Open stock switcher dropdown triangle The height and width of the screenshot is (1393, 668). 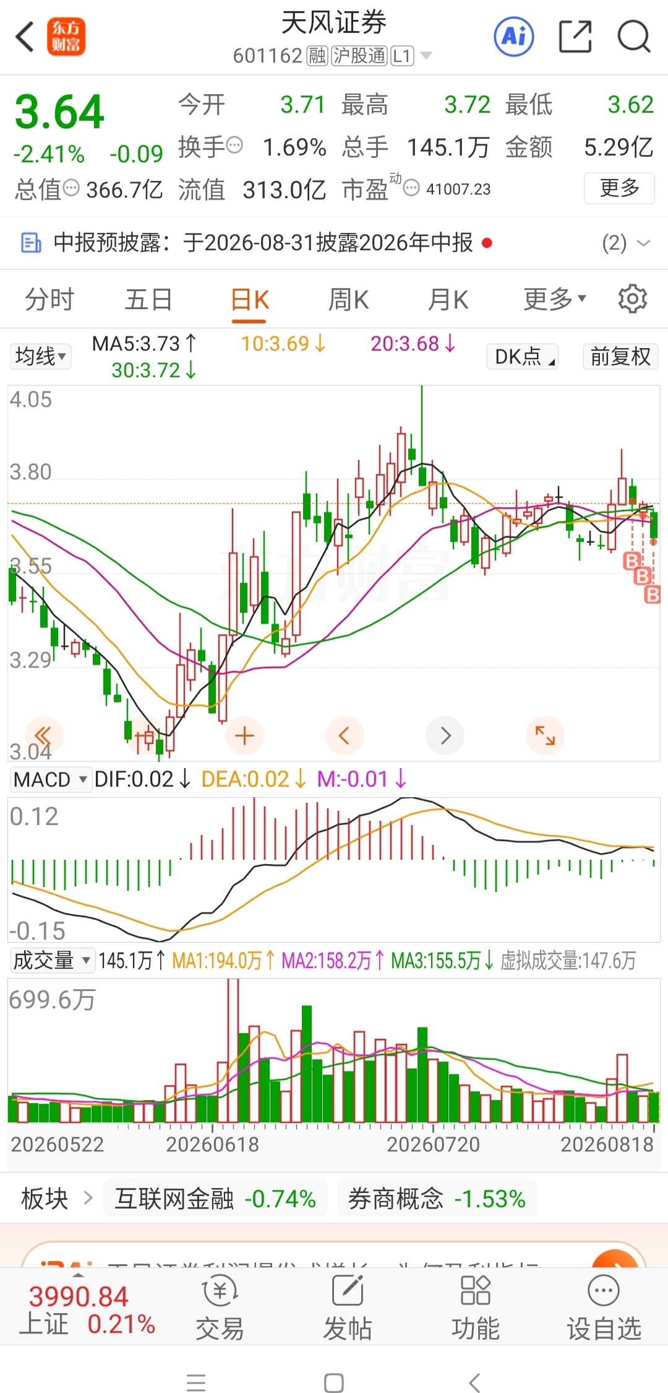pyautogui.click(x=426, y=56)
